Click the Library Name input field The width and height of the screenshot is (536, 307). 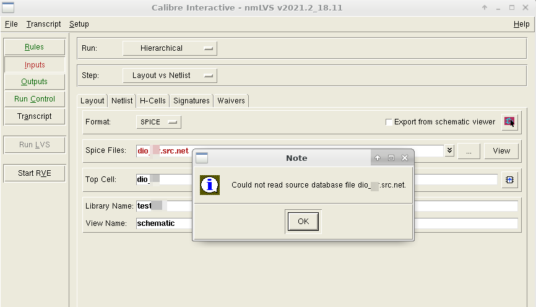tap(327, 206)
